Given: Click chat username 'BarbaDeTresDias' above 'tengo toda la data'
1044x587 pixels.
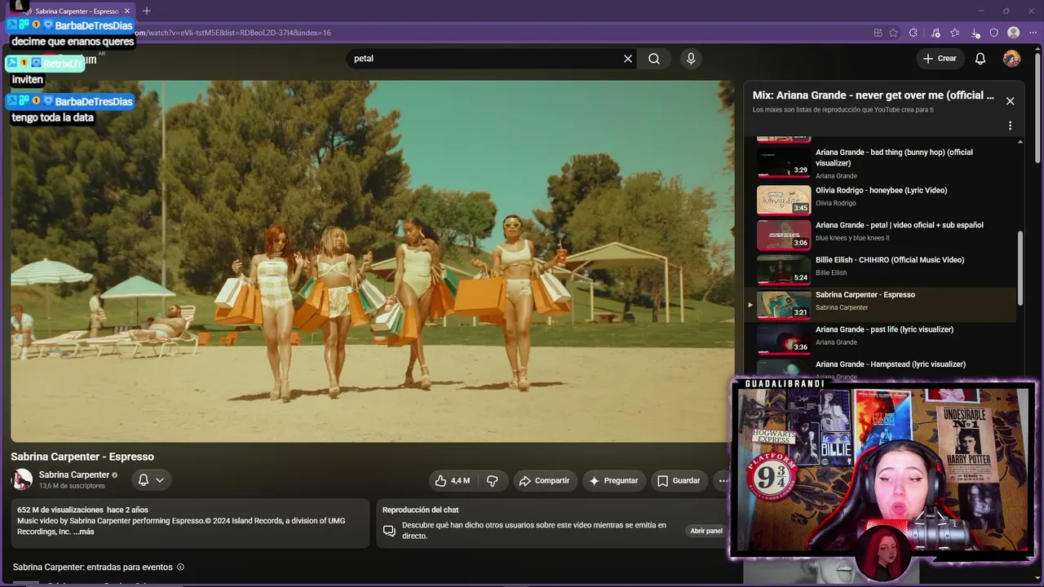Looking at the screenshot, I should click(93, 102).
